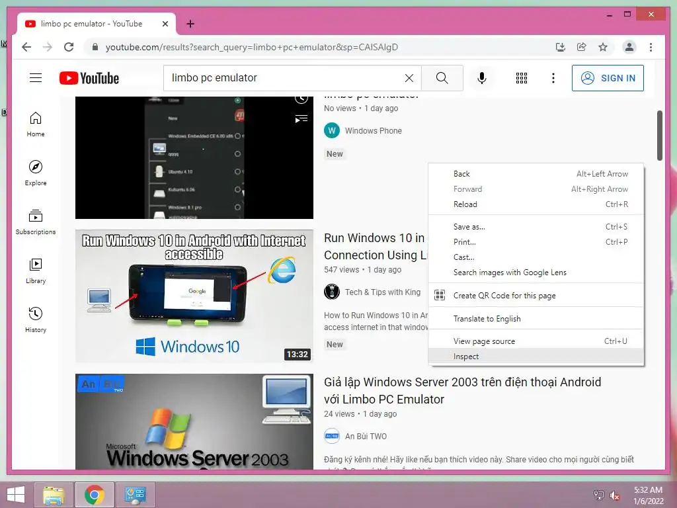Open the YouTube apps grid
The image size is (677, 508).
522,78
